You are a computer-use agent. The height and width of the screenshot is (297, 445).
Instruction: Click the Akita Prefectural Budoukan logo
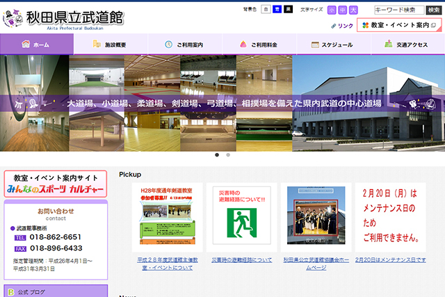coord(63,19)
